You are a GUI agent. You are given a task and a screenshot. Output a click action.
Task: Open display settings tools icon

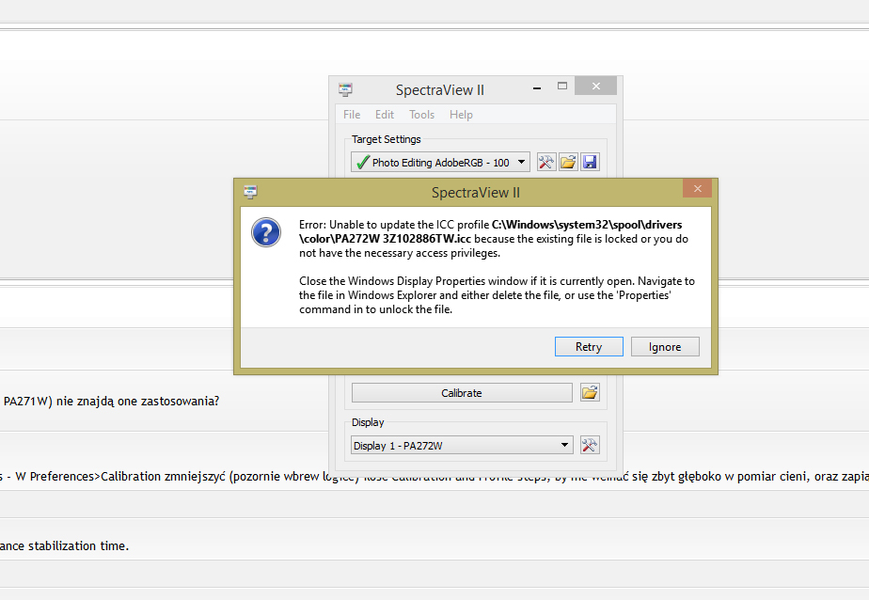(x=590, y=445)
